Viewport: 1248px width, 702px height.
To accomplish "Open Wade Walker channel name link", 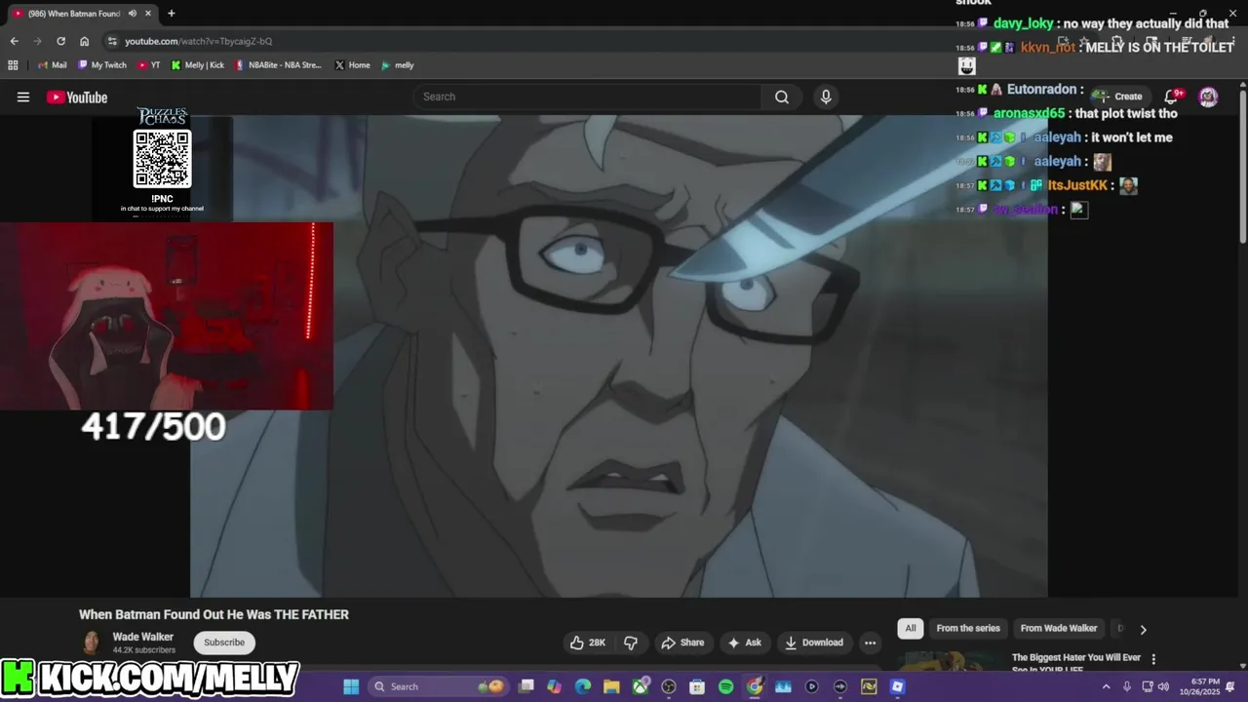I will pos(143,637).
